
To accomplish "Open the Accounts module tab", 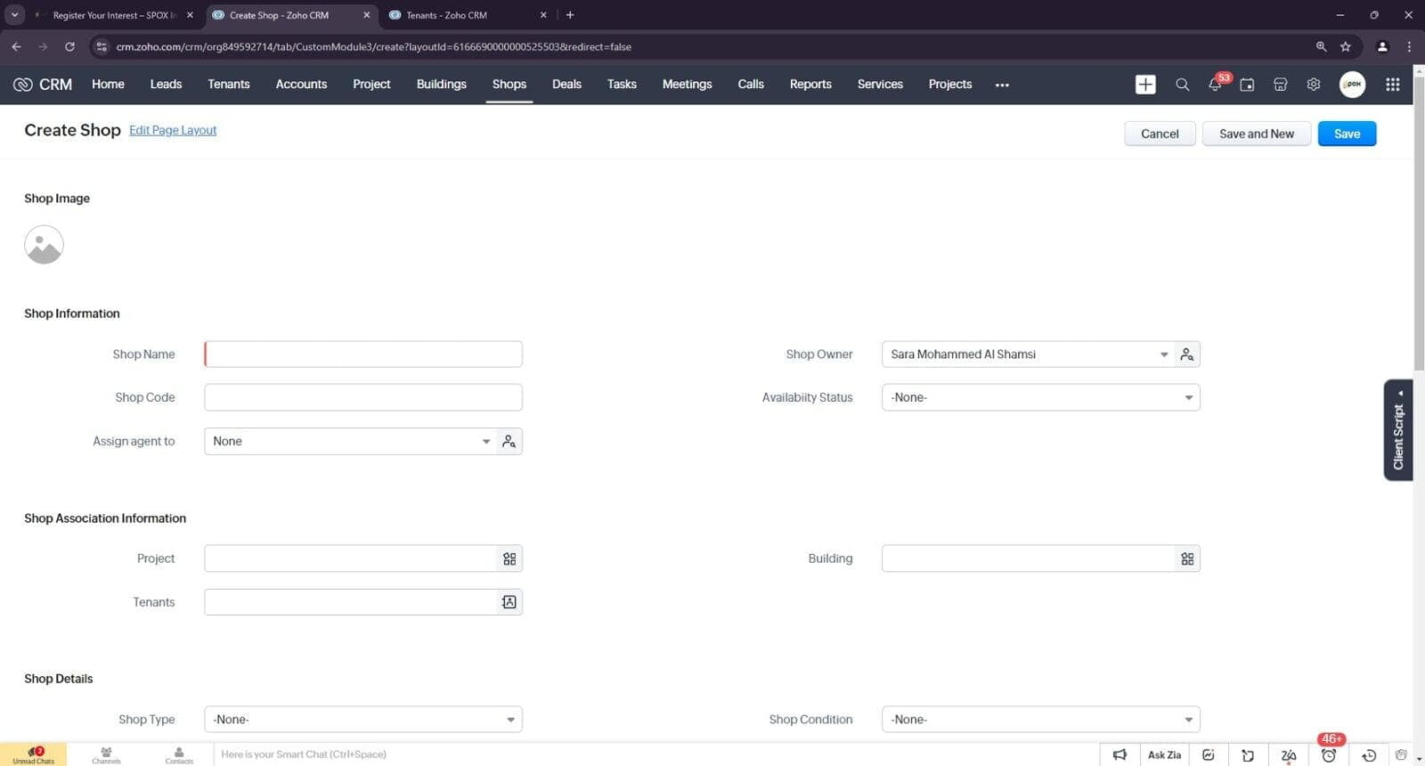I will [301, 84].
